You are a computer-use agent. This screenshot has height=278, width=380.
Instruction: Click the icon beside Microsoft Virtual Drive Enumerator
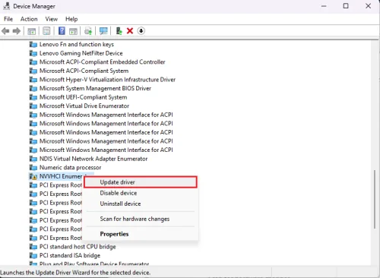click(33, 106)
